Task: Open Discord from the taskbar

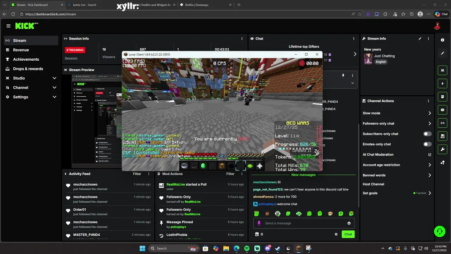Action: tap(268, 248)
